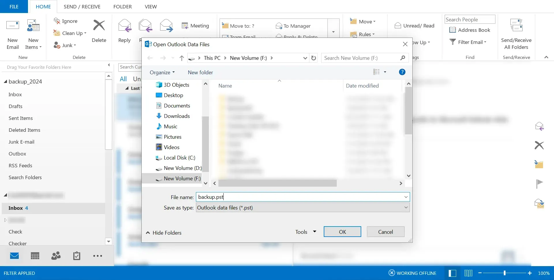Click in the Search People field
Image resolution: width=554 pixels, height=280 pixels.
(x=470, y=19)
